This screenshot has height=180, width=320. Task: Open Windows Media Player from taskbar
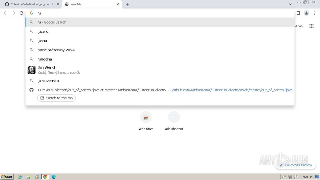pyautogui.click(x=37, y=177)
